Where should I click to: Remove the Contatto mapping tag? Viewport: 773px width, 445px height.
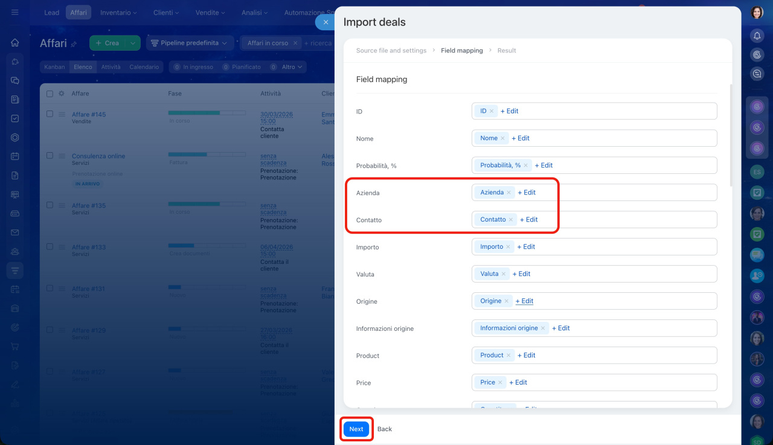click(x=511, y=220)
